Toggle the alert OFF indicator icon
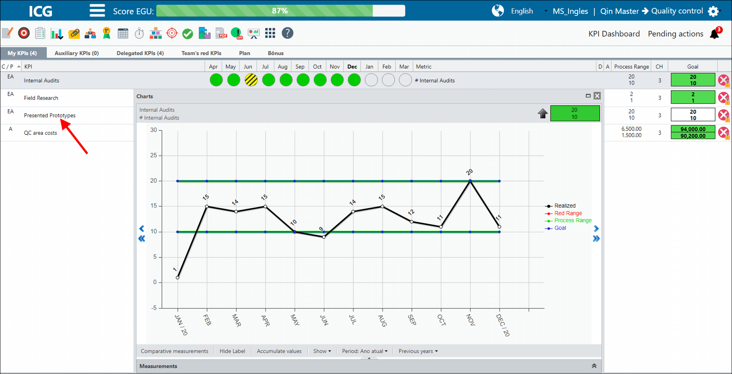The height and width of the screenshot is (374, 732). click(237, 33)
